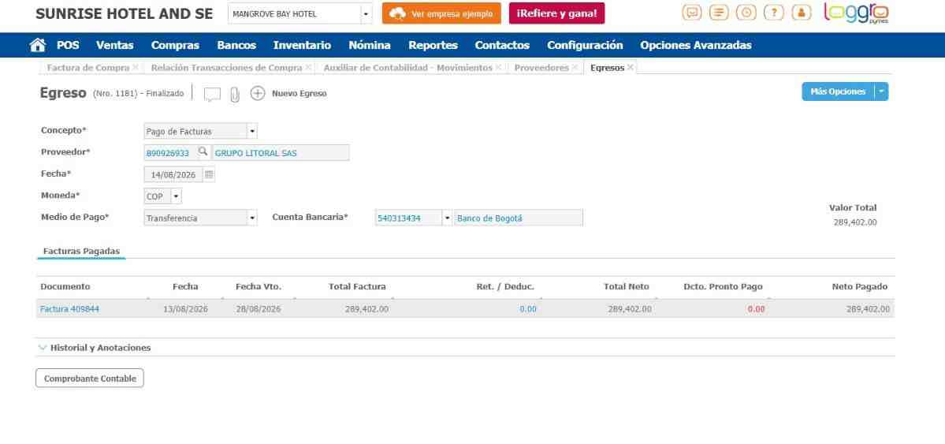This screenshot has width=945, height=444.
Task: Go to the home icon in navigation bar
Action: pos(37,45)
